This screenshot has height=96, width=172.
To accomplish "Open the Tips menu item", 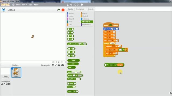I will 30,5.
